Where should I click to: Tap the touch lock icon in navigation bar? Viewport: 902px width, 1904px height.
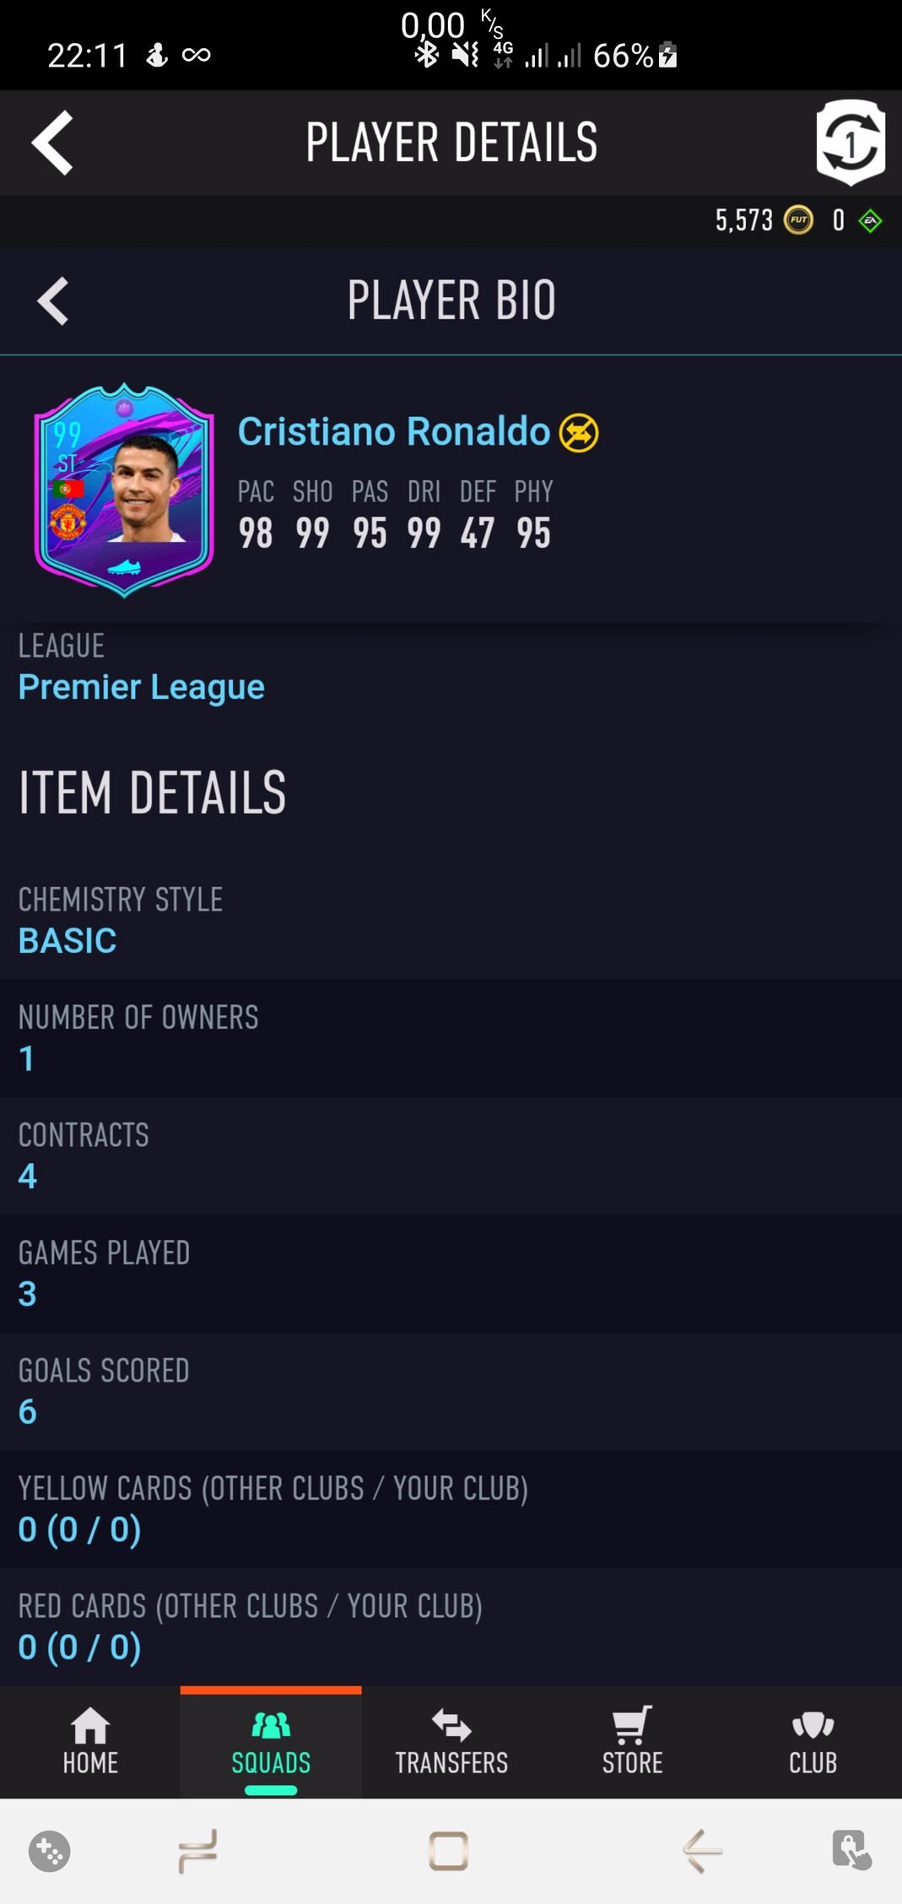pyautogui.click(x=851, y=1851)
